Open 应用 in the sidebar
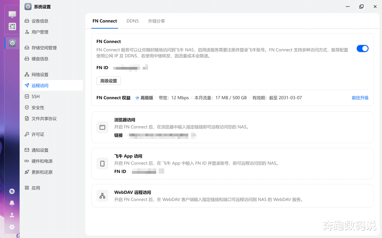Viewport: 382px width, 238px height. (53, 188)
